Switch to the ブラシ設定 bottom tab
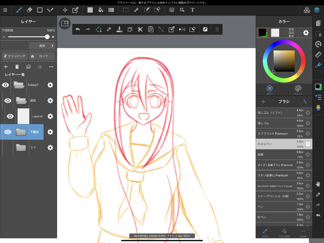324x243 pixels. pyautogui.click(x=284, y=232)
